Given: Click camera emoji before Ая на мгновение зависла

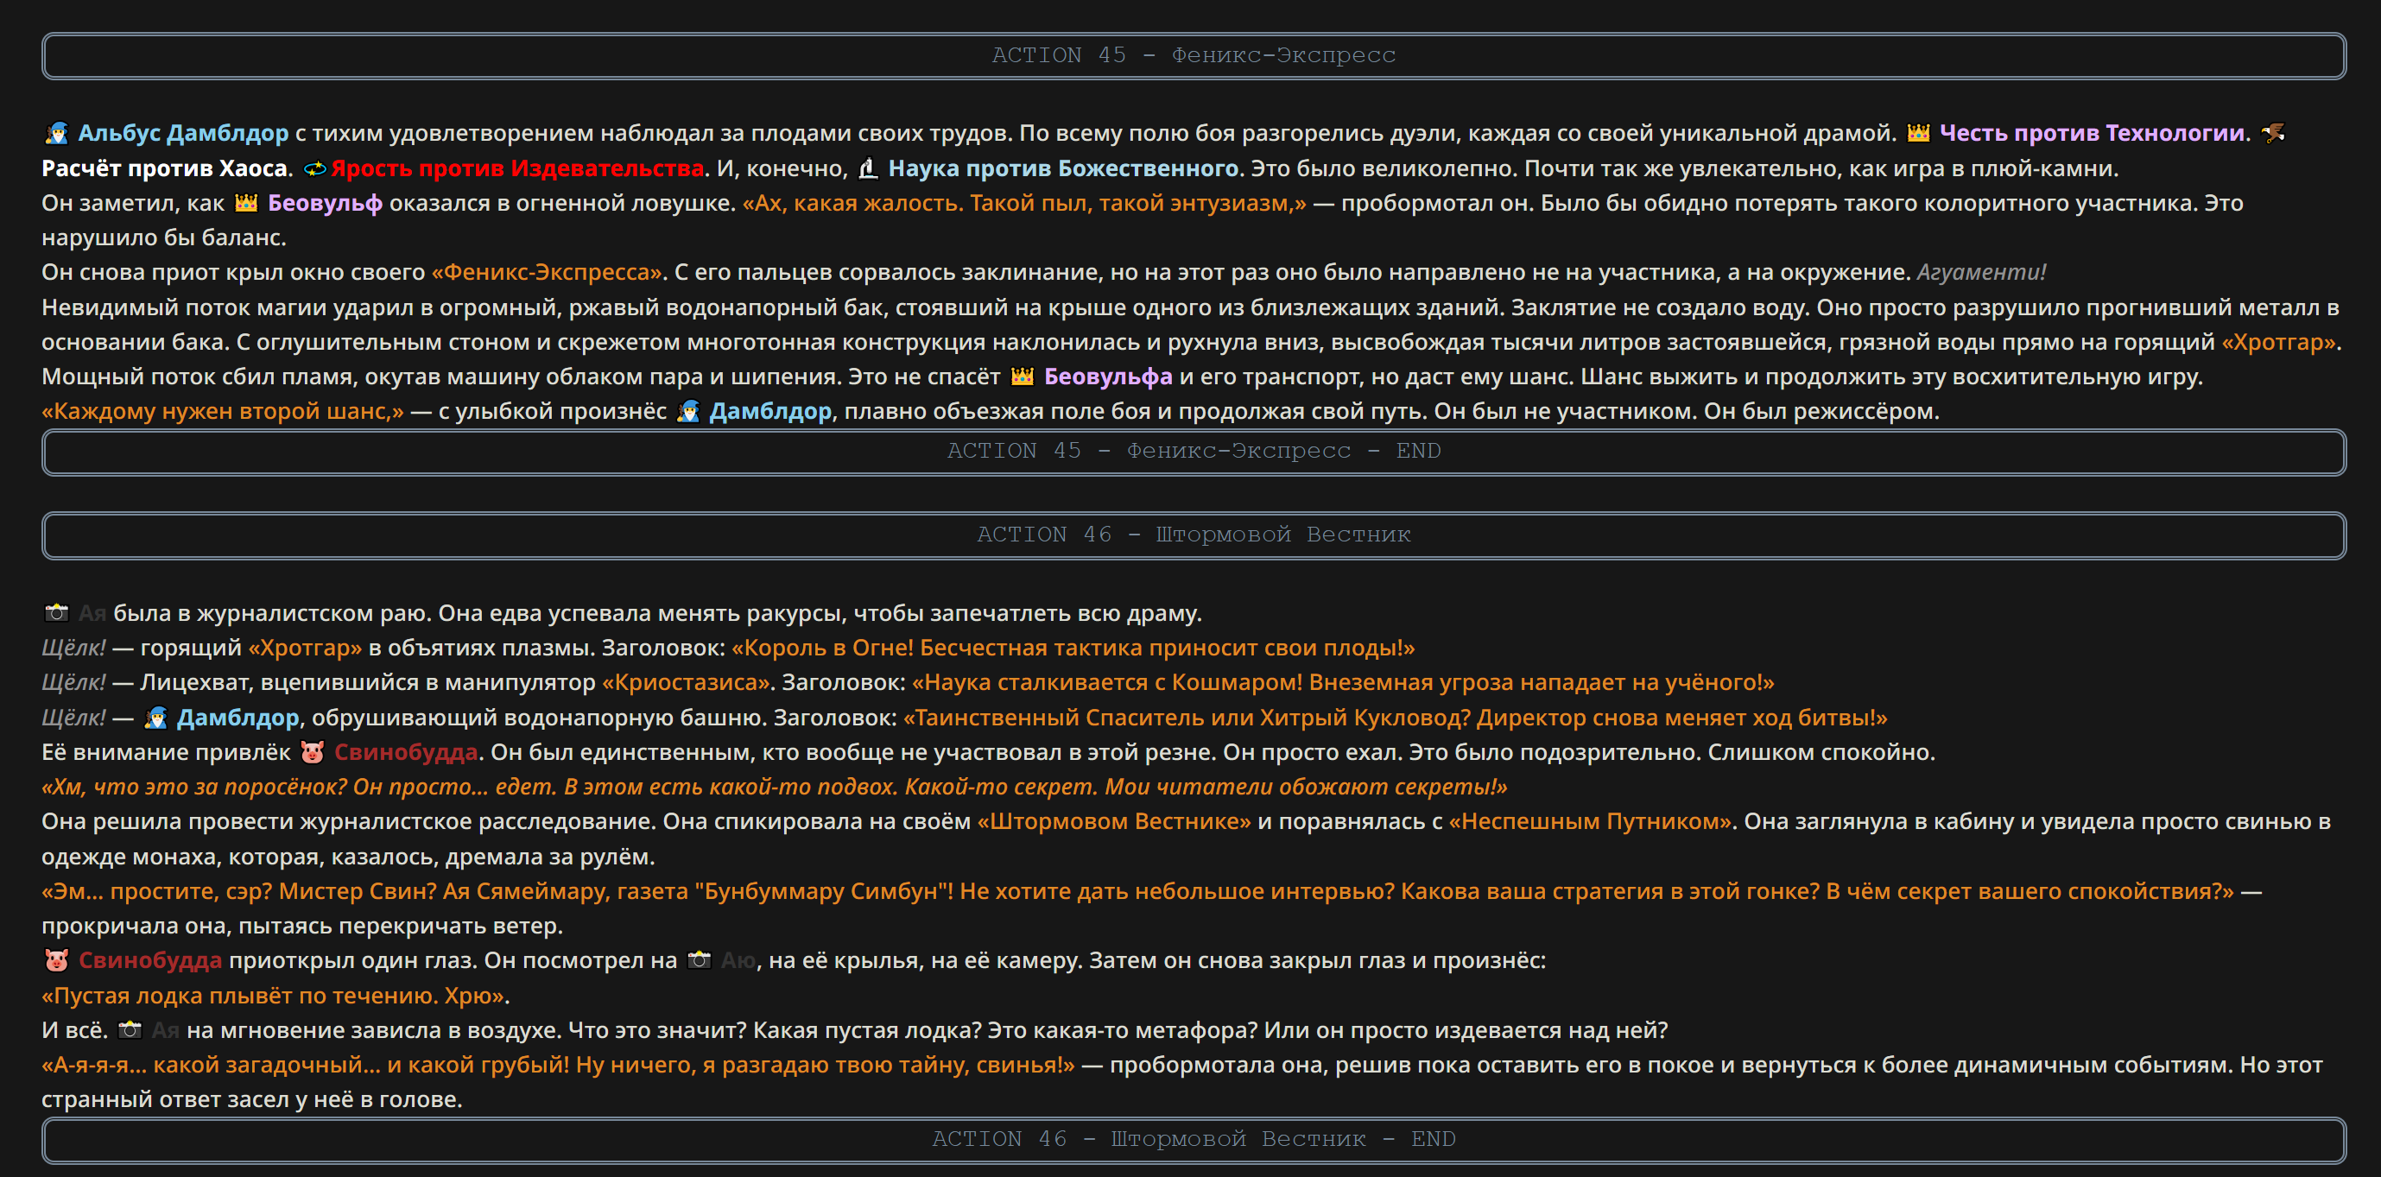Looking at the screenshot, I should tap(130, 1030).
